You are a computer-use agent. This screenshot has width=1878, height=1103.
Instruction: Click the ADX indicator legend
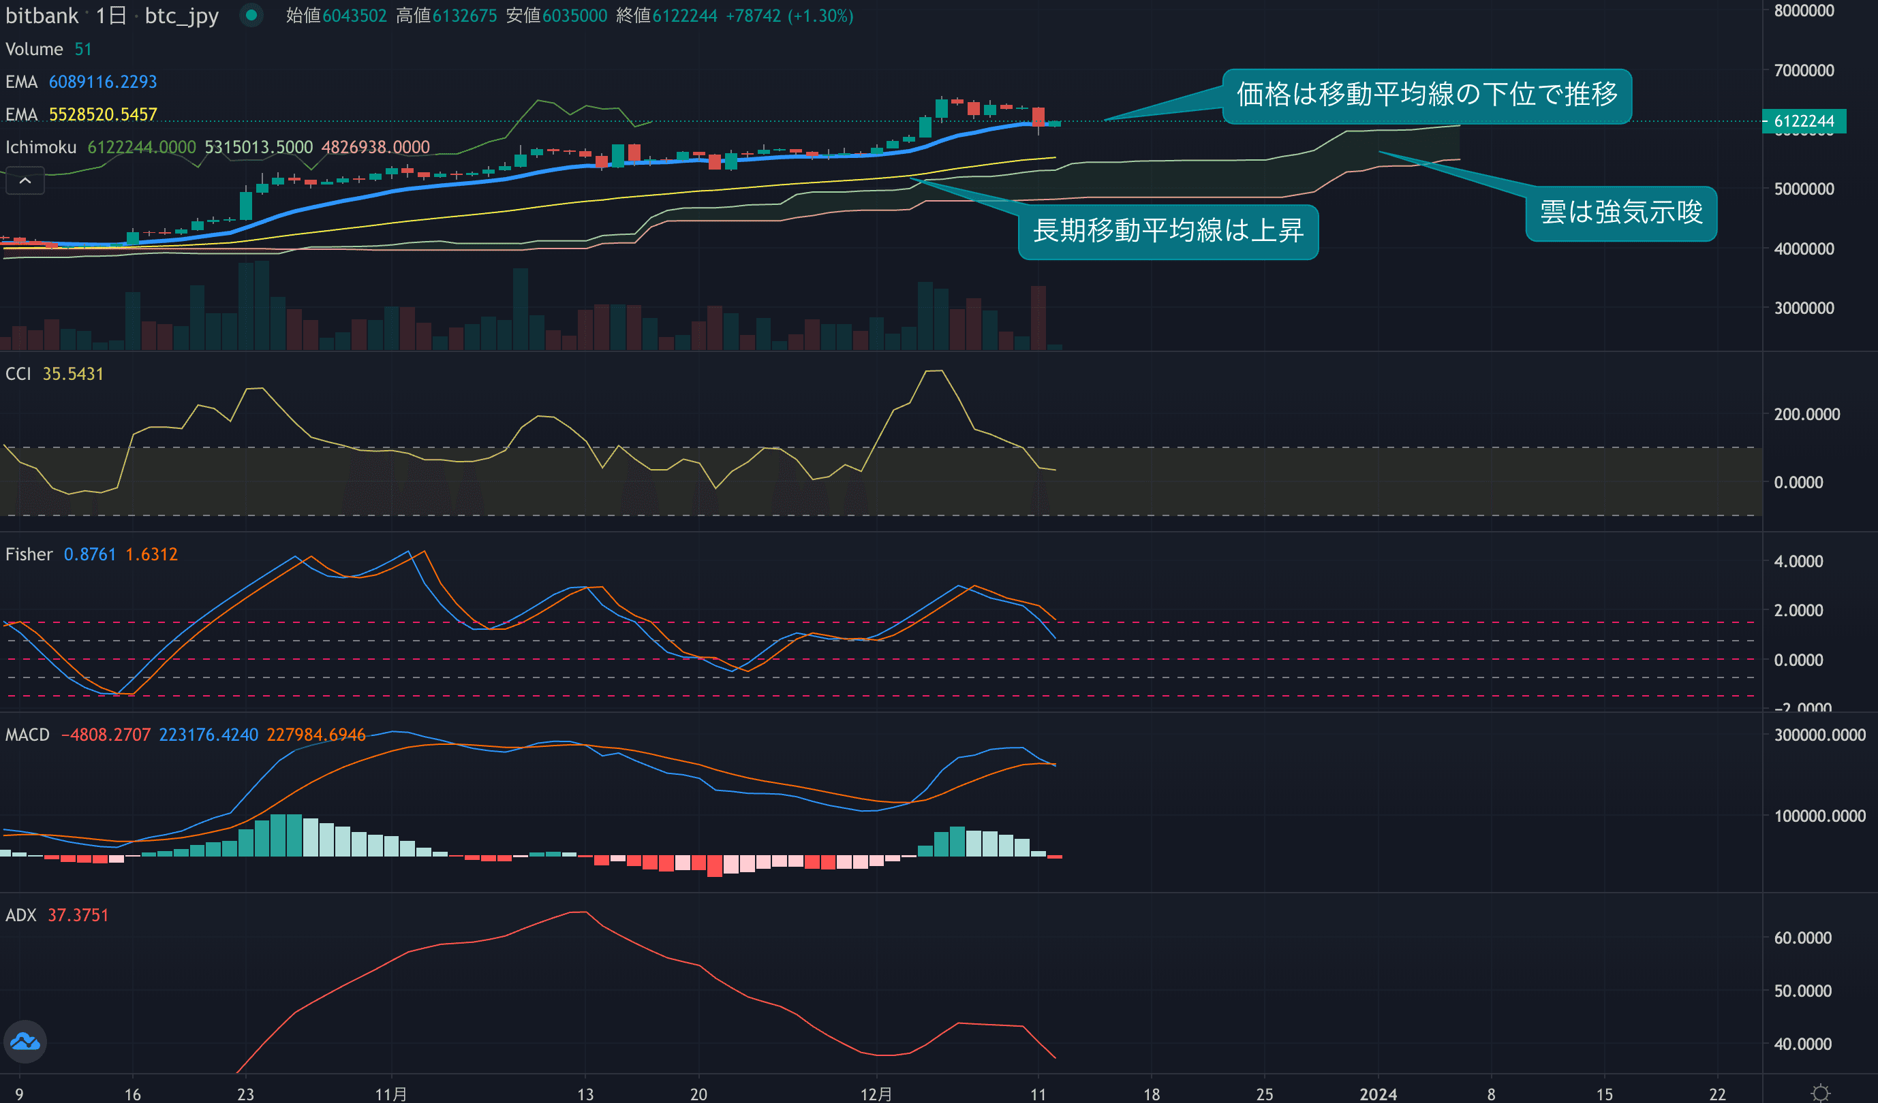click(21, 915)
